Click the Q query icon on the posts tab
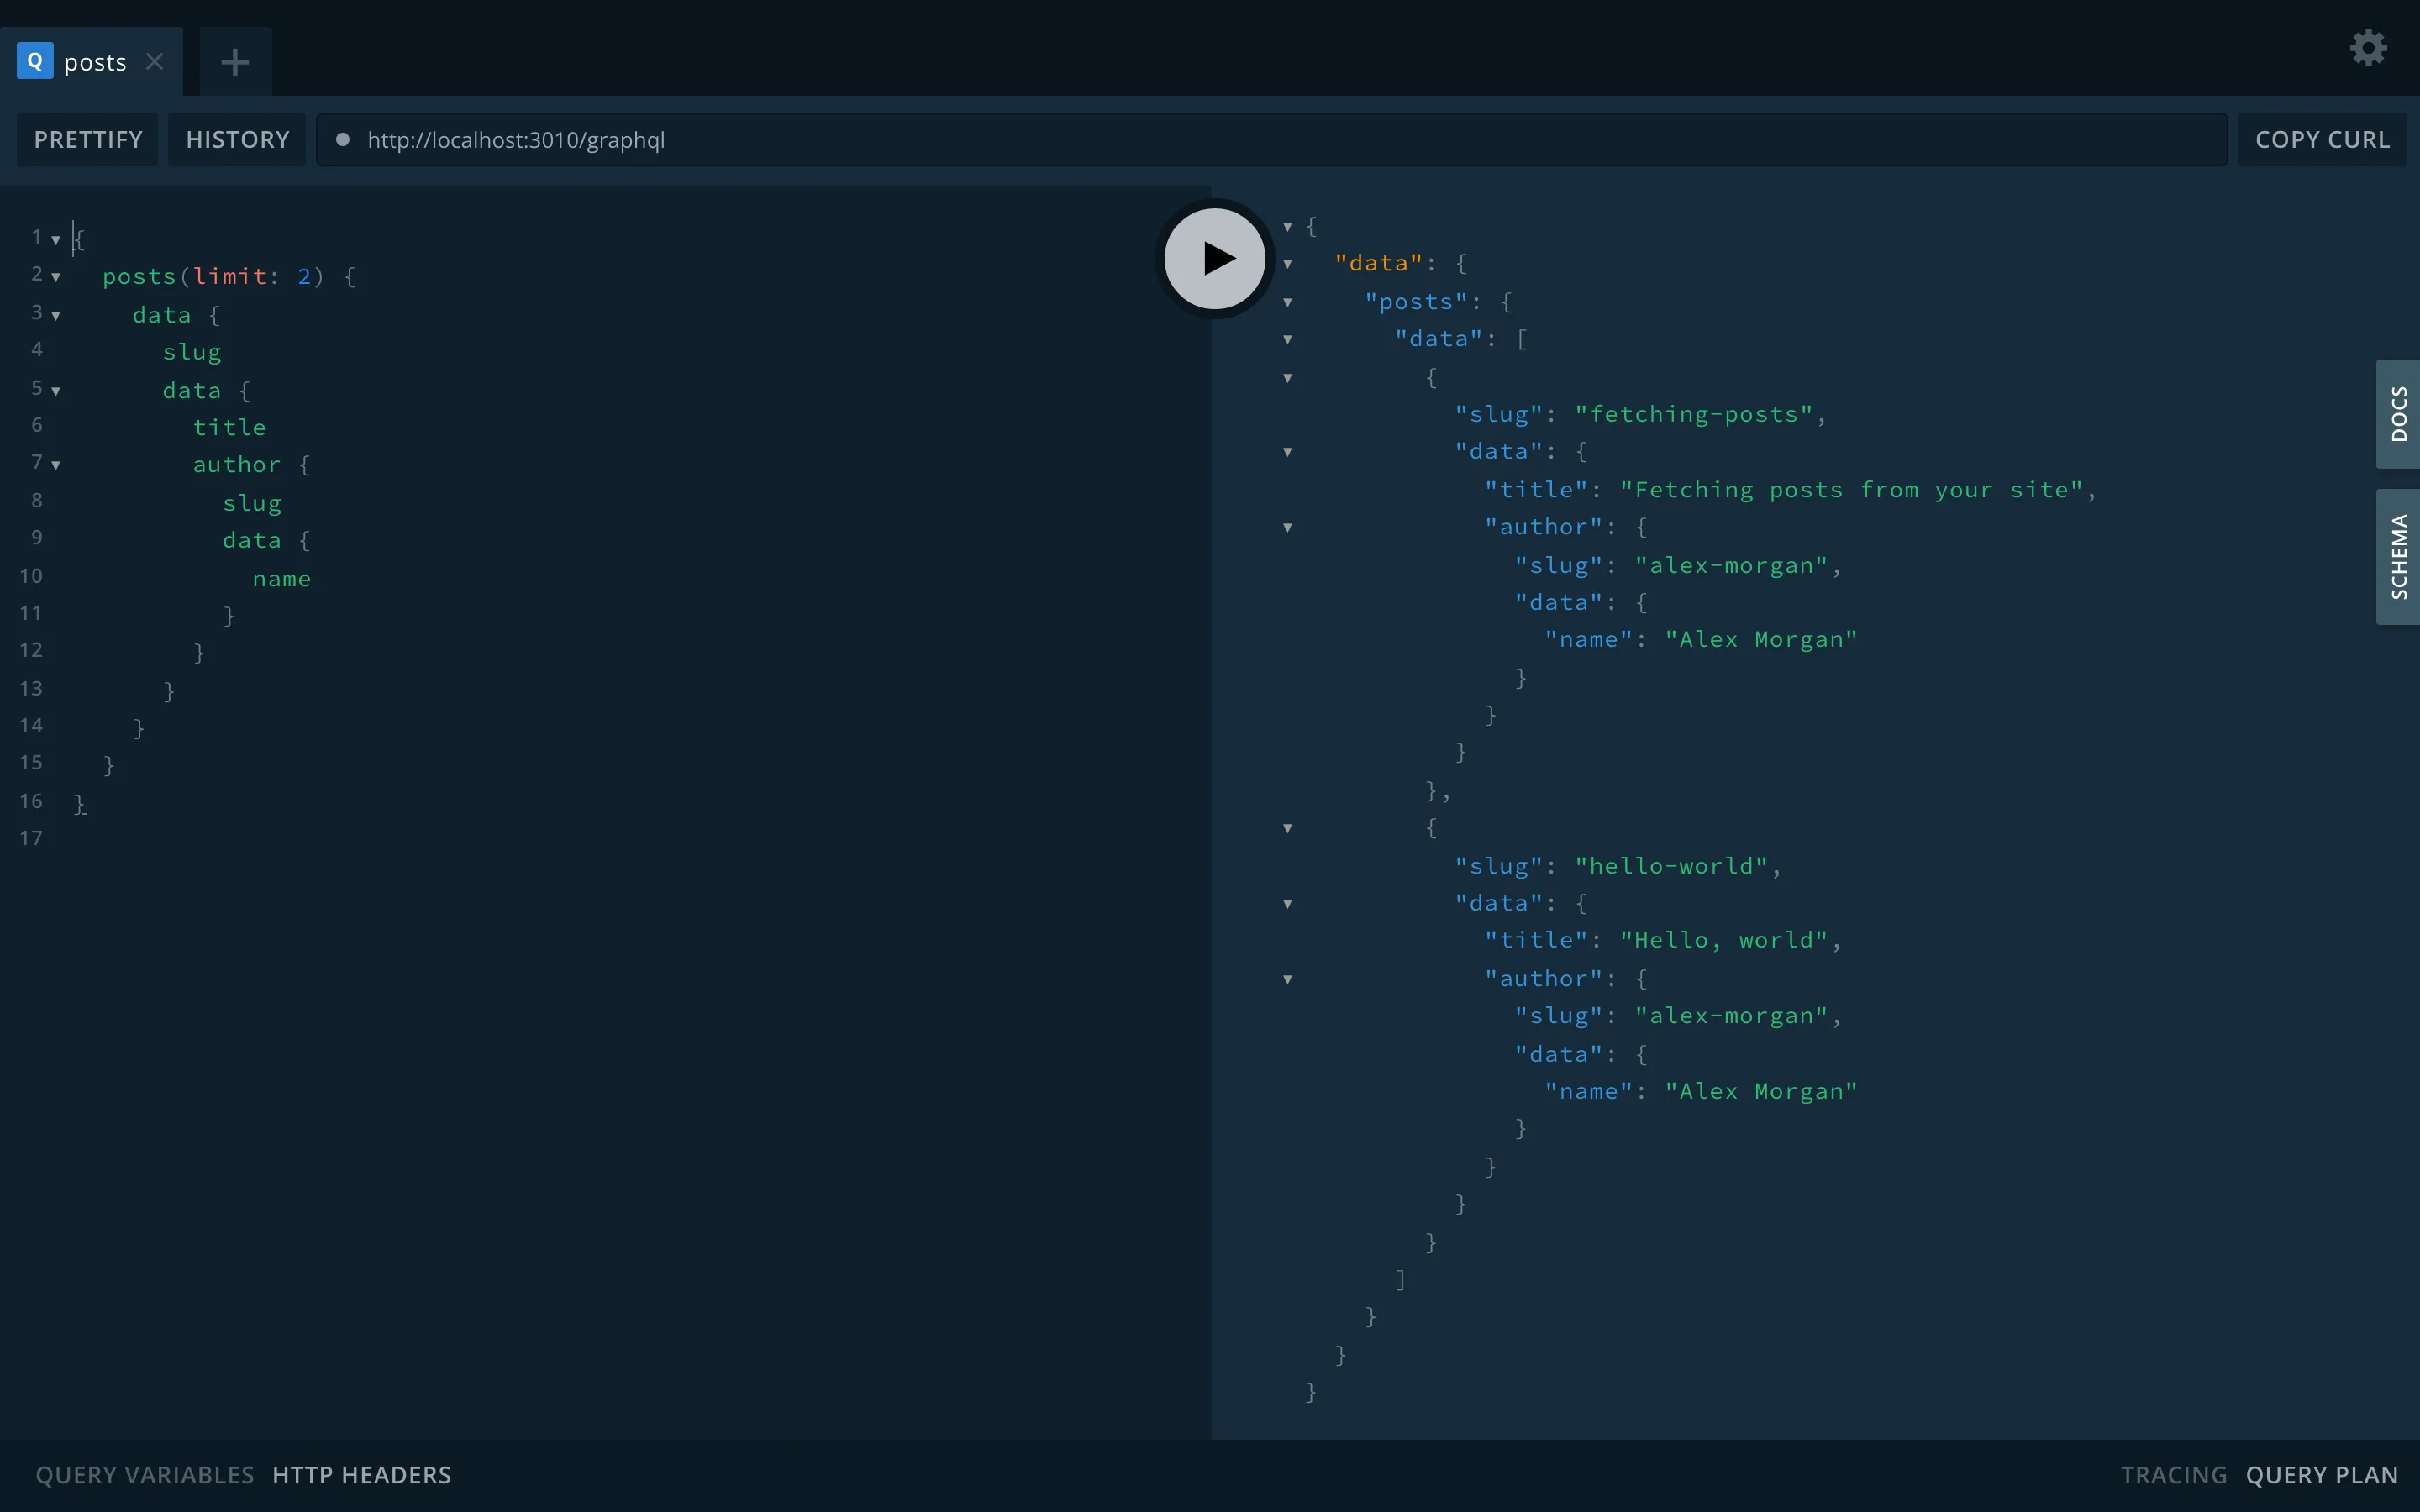This screenshot has width=2420, height=1512. click(35, 61)
